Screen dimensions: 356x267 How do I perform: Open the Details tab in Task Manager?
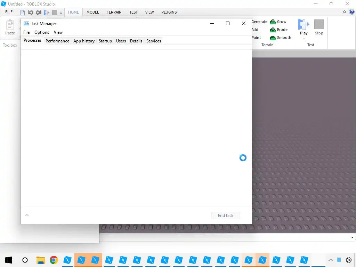(x=136, y=41)
